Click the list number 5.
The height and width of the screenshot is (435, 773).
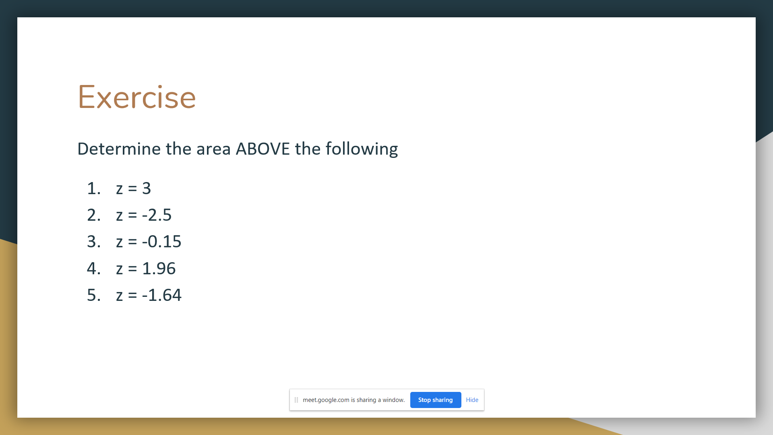[93, 295]
